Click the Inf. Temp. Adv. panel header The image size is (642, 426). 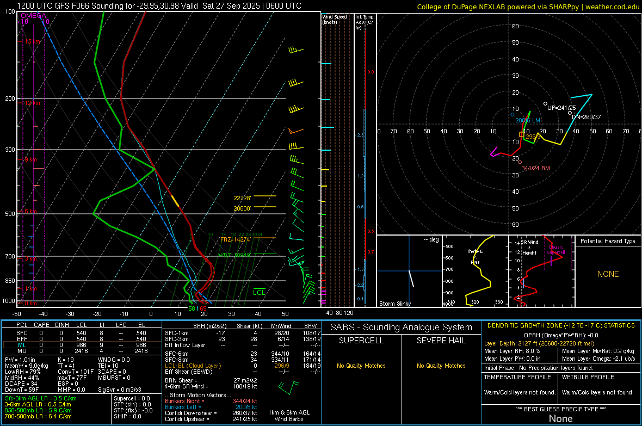click(x=365, y=22)
